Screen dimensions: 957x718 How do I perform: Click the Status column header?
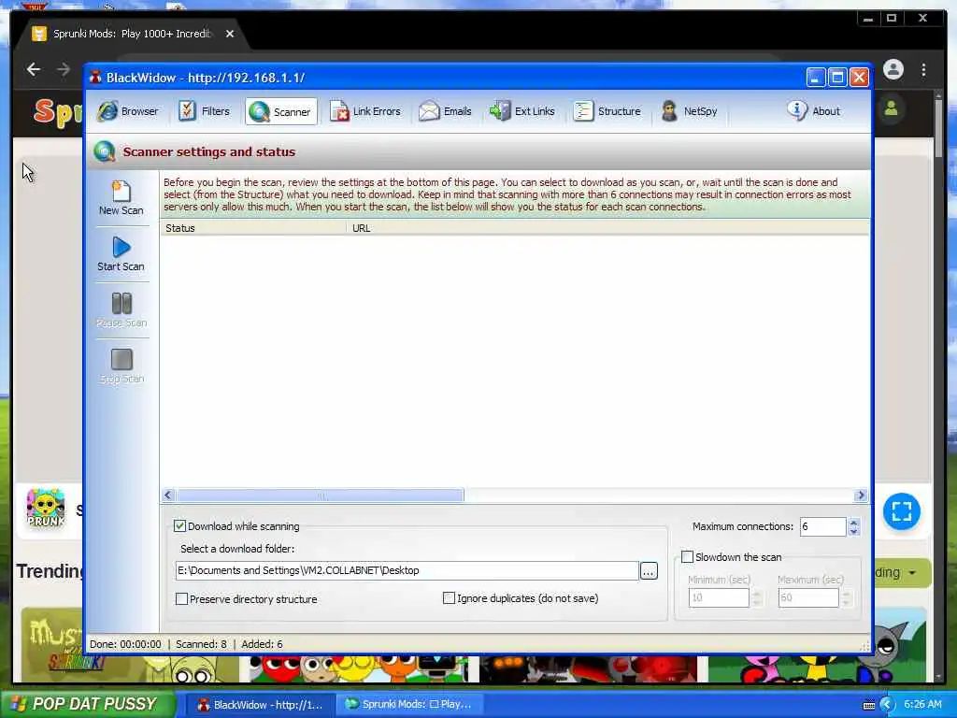click(253, 228)
